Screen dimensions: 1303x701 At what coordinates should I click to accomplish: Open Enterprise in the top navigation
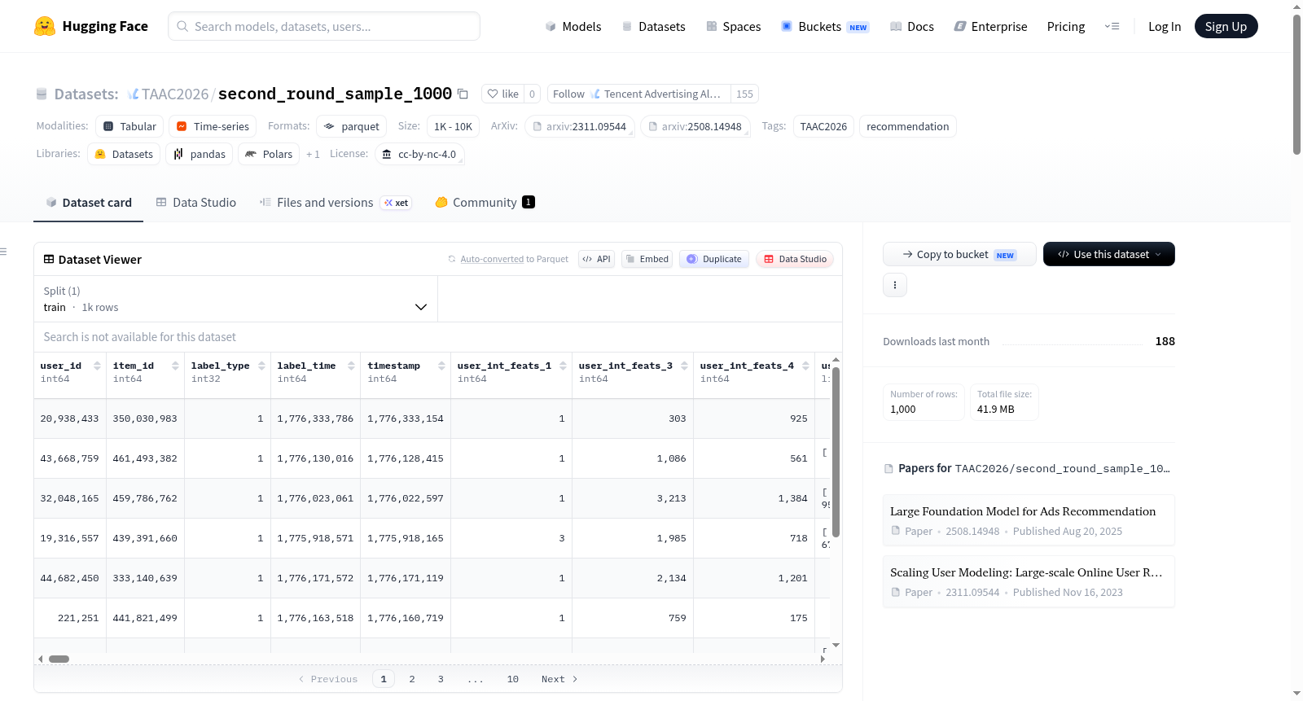click(x=990, y=26)
